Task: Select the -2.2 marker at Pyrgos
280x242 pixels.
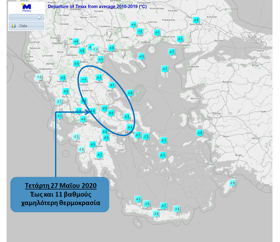Action: (76, 137)
